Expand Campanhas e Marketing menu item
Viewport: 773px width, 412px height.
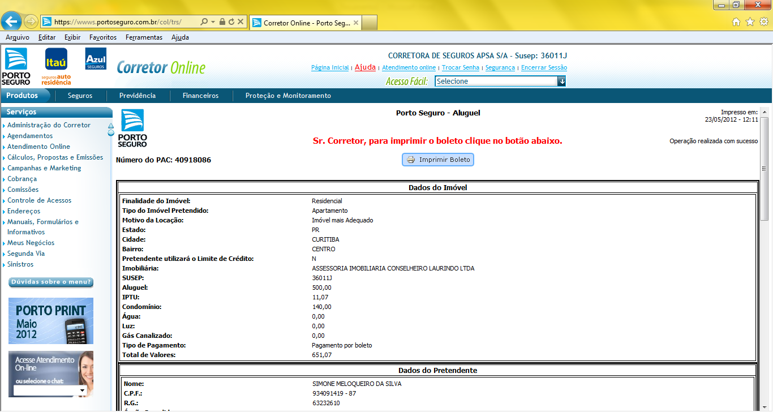tap(44, 168)
